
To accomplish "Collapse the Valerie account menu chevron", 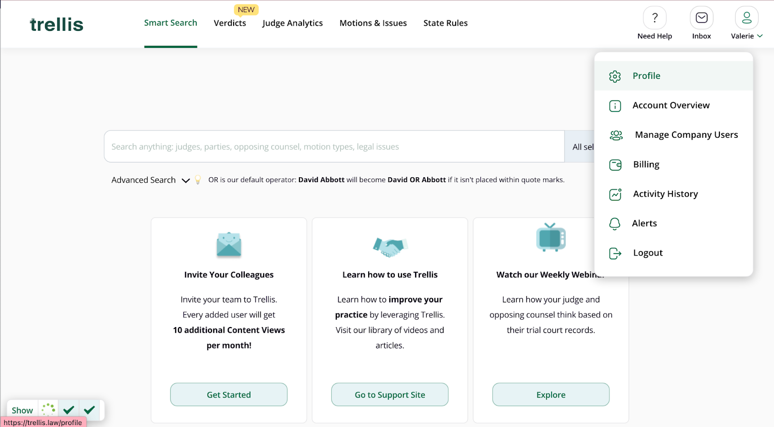I will pyautogui.click(x=760, y=36).
